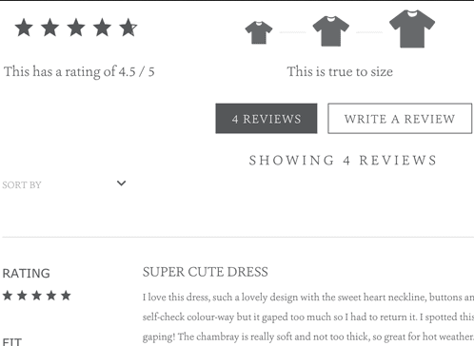
Task: Click the middle star of review rating
Action: pos(37,296)
